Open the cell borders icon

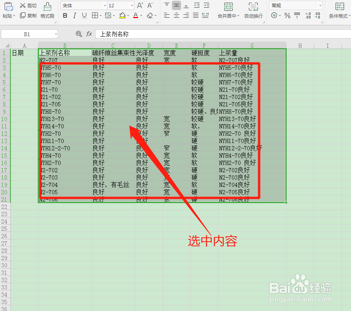(x=95, y=16)
